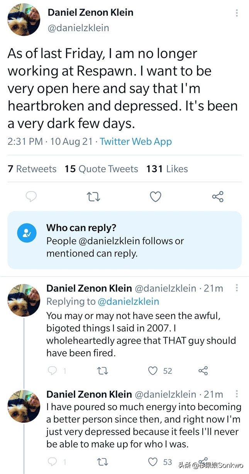Open more options on first reply
This screenshot has width=249, height=474.
pos(237,288)
